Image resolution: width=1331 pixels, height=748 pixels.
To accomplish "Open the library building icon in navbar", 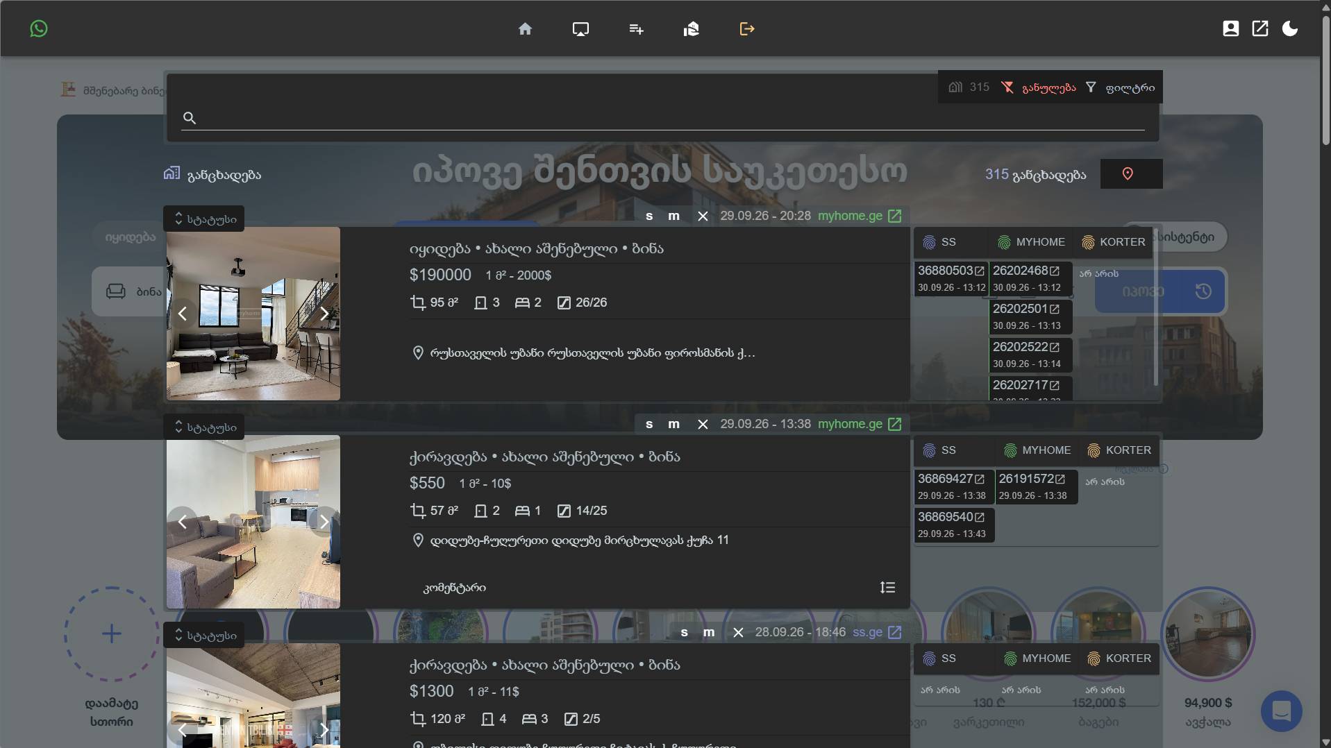I will (692, 28).
